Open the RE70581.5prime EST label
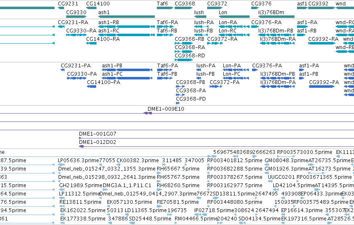 [x=178, y=202]
